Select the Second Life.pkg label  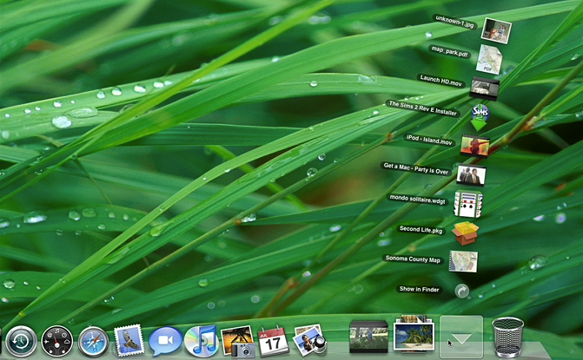[x=421, y=229]
